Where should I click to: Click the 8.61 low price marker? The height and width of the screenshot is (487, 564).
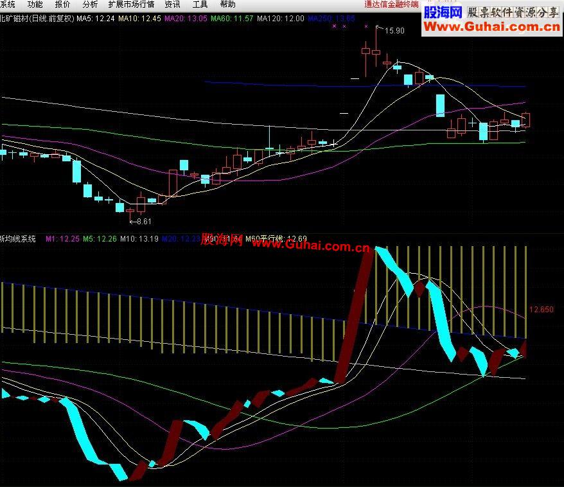point(145,222)
